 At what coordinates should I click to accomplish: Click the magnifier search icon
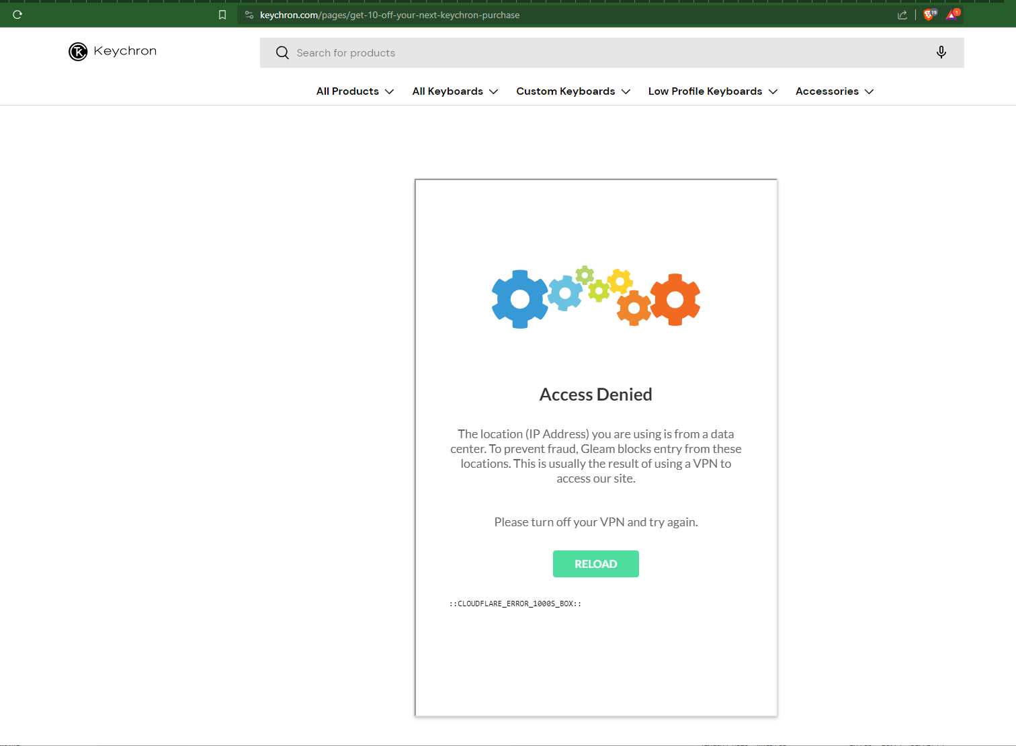click(x=282, y=52)
